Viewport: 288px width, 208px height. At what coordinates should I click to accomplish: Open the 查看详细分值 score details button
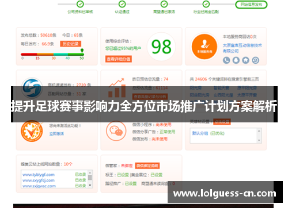[x=119, y=59]
